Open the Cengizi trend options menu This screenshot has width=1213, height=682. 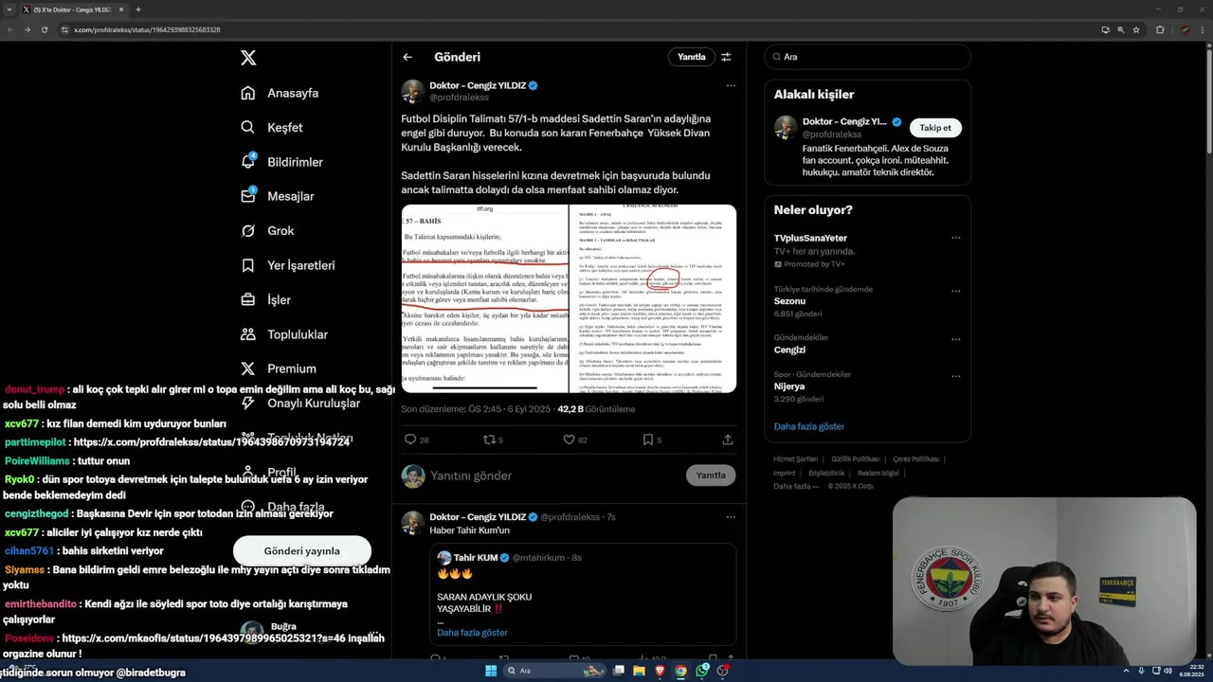tap(955, 339)
